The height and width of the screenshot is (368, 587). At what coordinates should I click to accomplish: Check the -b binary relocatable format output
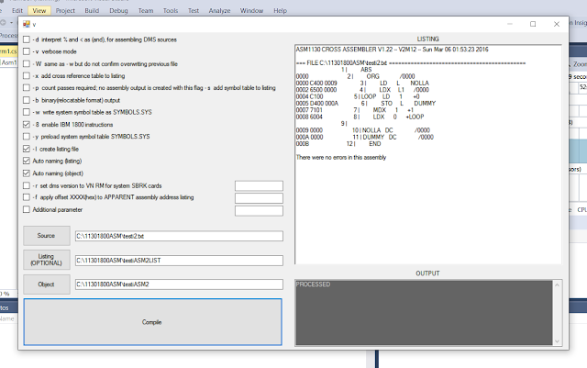click(x=27, y=100)
